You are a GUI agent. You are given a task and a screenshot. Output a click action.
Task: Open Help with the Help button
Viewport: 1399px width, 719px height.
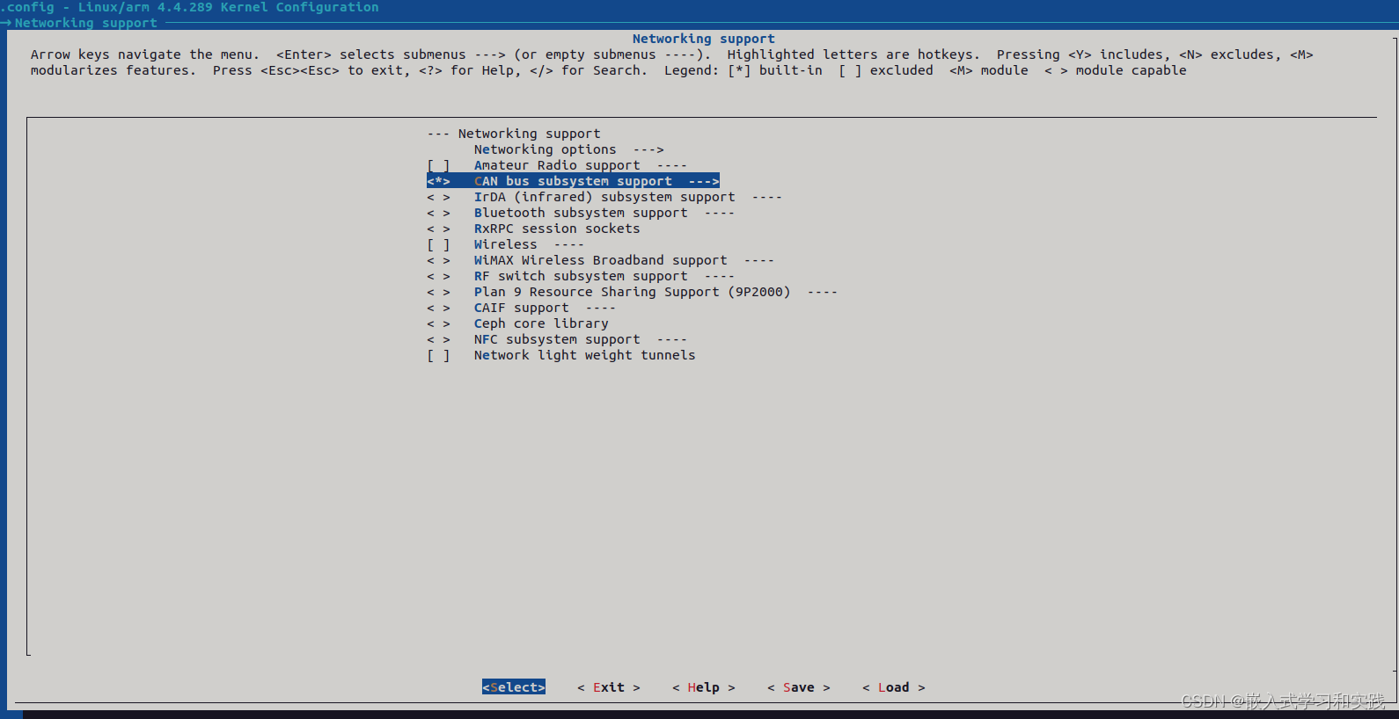click(x=704, y=687)
